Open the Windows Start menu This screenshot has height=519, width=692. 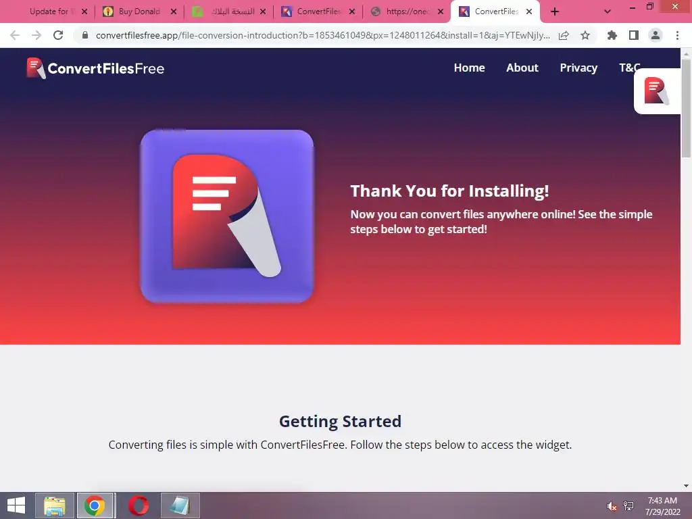coord(16,505)
